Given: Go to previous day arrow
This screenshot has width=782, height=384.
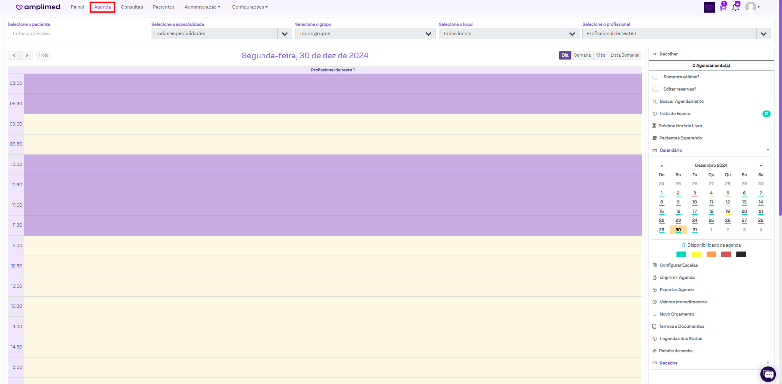Looking at the screenshot, I should tap(14, 55).
